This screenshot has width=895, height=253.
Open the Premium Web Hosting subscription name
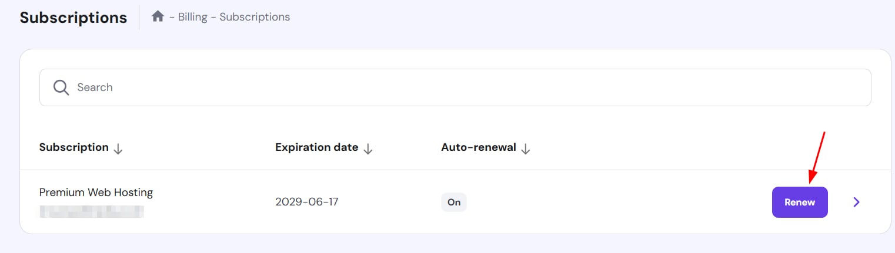click(x=96, y=192)
